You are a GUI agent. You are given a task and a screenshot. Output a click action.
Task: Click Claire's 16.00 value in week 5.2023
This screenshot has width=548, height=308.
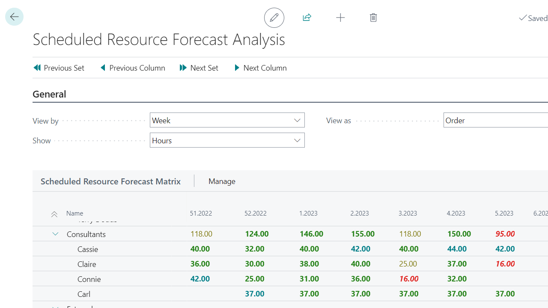click(505, 264)
